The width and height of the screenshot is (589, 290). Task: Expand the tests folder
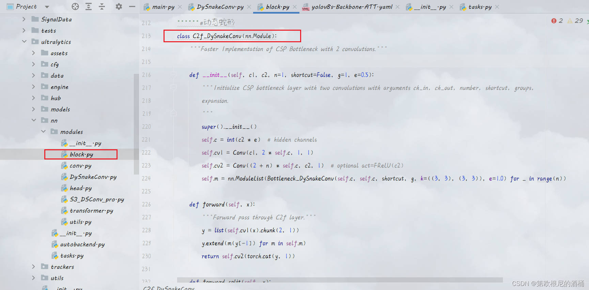pos(24,31)
